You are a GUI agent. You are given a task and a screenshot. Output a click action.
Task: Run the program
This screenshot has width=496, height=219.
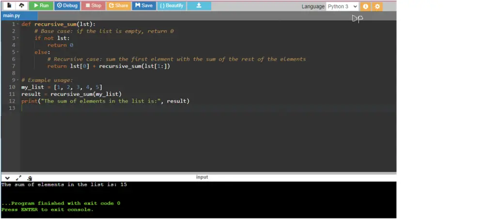tap(41, 6)
